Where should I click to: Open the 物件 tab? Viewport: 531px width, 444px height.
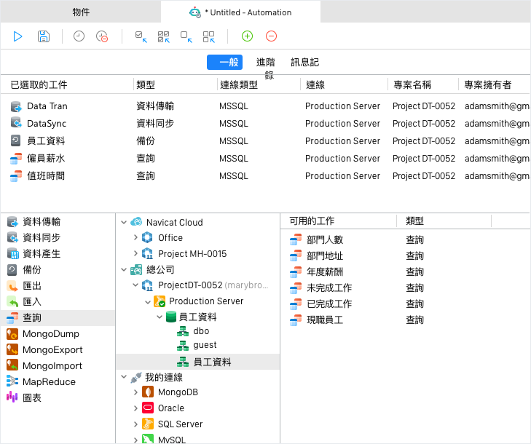81,12
